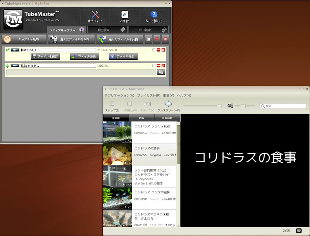
Task: Click the Version 1.5 - OpenSource text
Action: [43, 20]
